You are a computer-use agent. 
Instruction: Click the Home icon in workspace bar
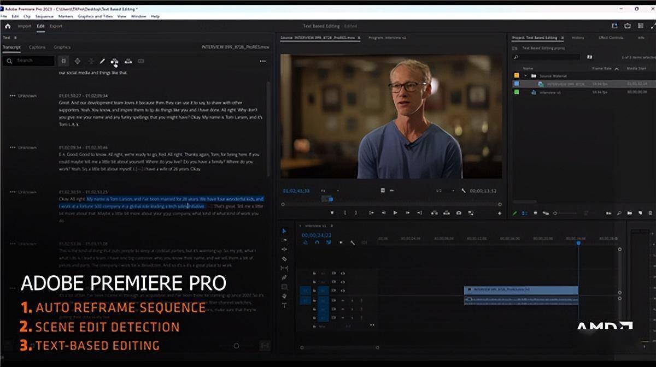click(8, 26)
